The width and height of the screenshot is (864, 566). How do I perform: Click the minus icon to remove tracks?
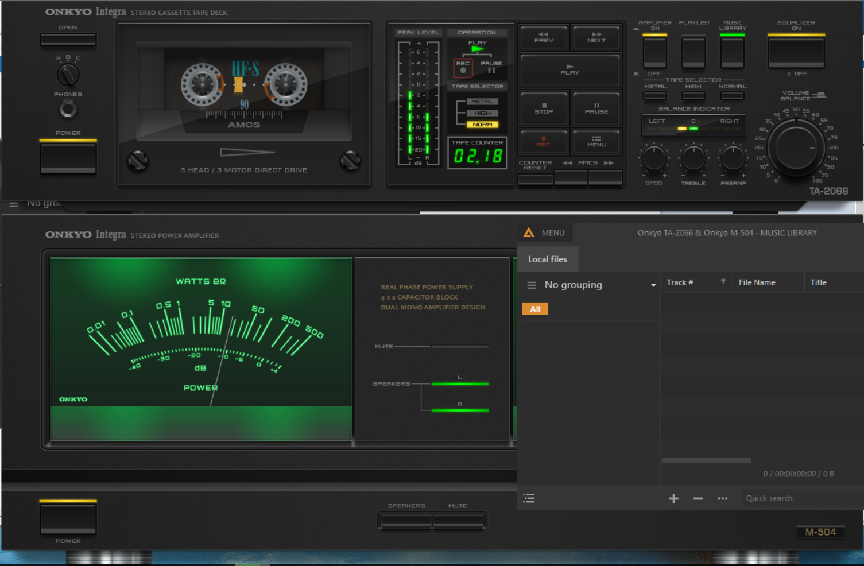[x=698, y=498]
